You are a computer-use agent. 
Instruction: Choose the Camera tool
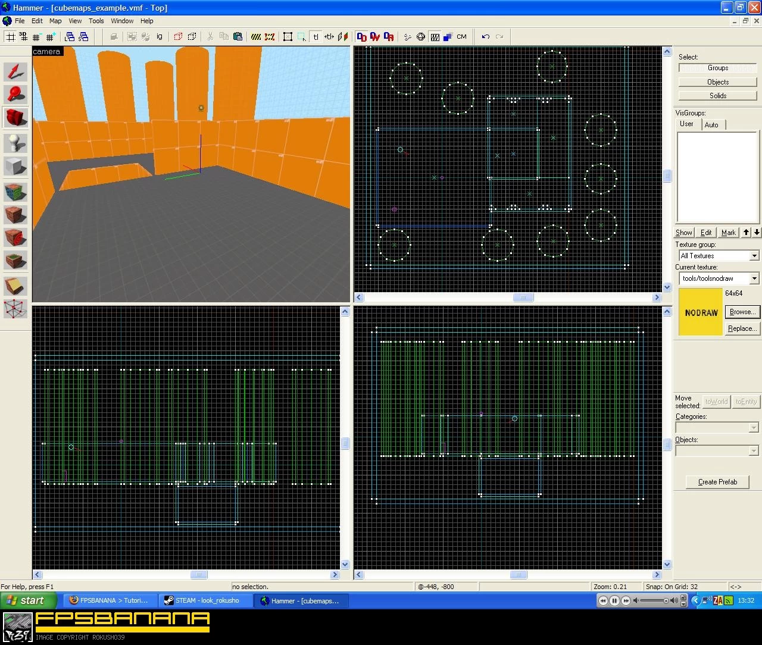tap(15, 117)
